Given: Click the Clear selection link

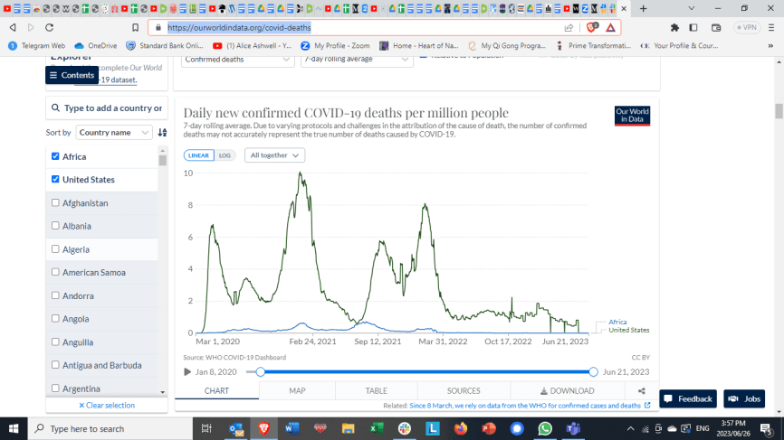Looking at the screenshot, I should (107, 405).
